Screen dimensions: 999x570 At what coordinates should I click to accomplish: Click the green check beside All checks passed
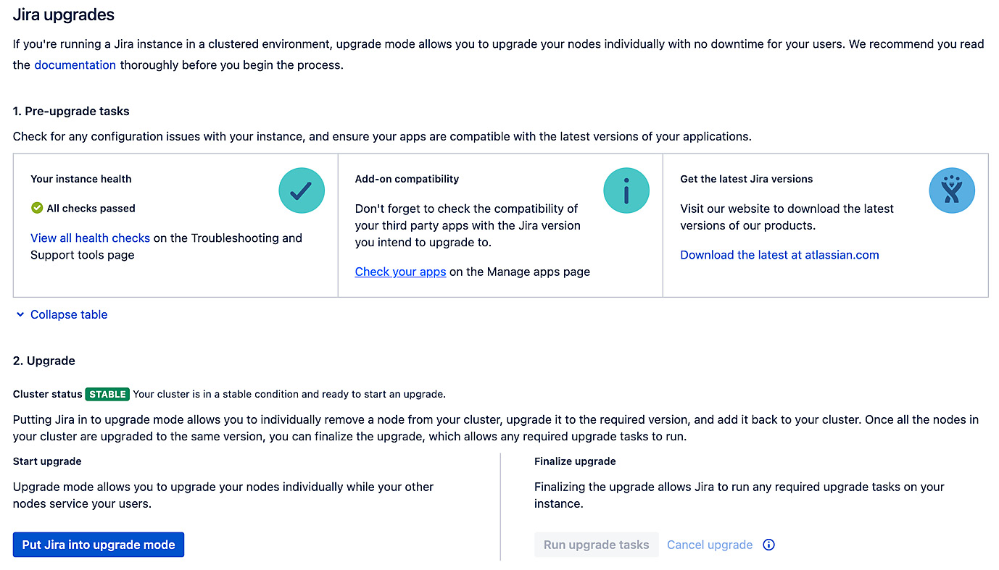point(37,208)
